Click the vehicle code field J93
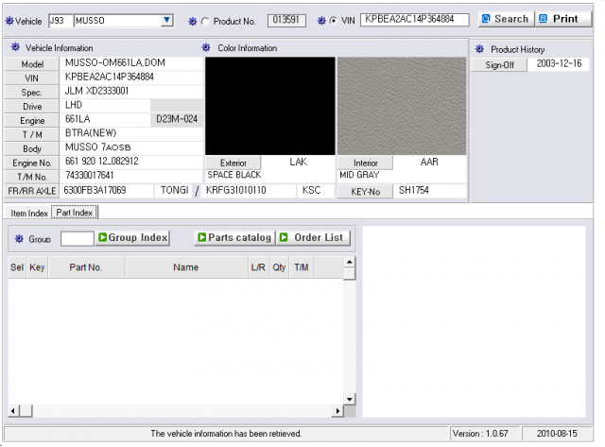Screen dimensions: 605x447 point(60,21)
